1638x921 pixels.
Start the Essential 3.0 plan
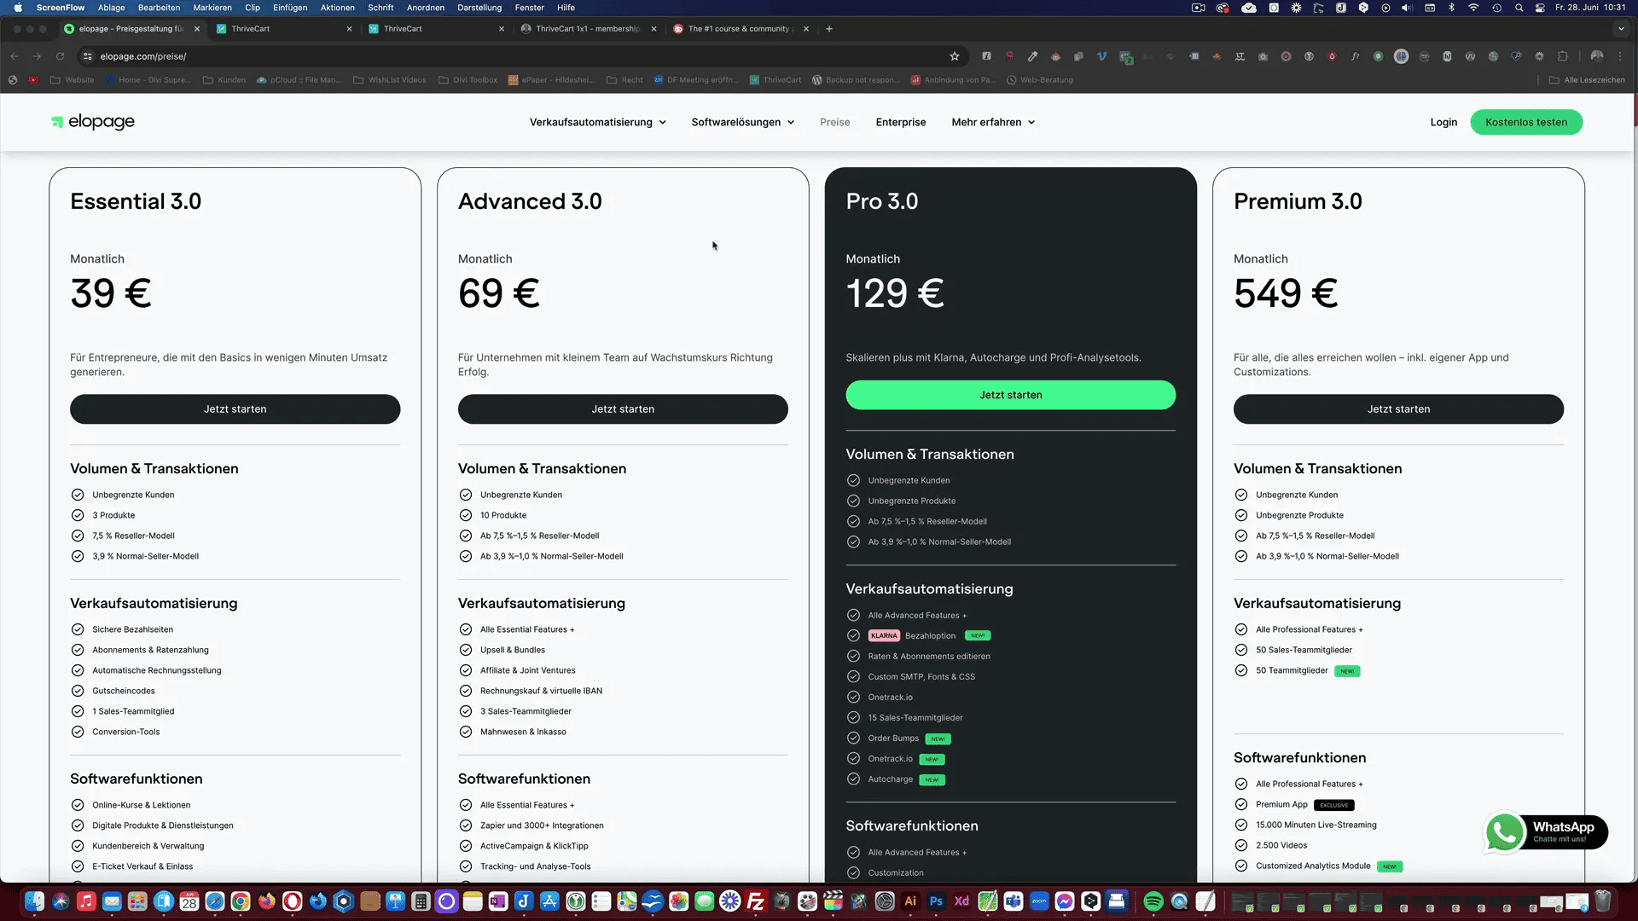(x=235, y=409)
